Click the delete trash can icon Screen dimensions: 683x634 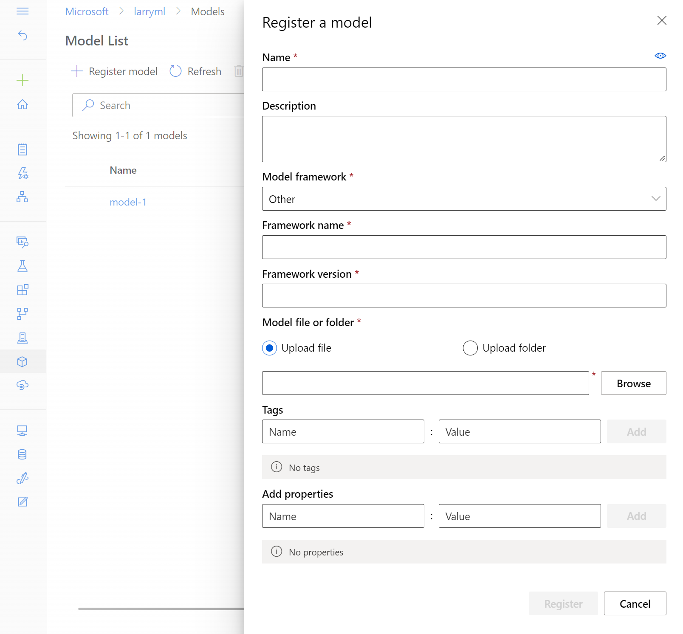(239, 71)
